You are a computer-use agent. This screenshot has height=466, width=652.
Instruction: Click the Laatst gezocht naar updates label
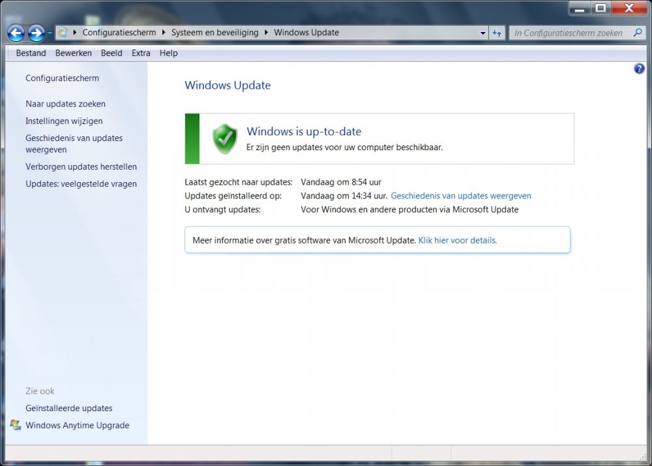click(x=239, y=182)
